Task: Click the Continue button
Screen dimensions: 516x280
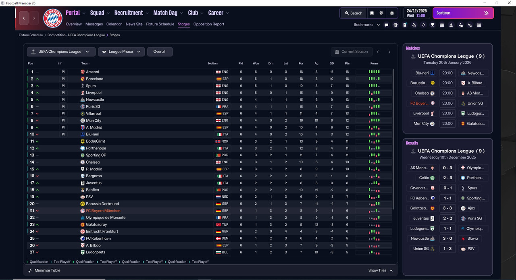Action: pos(463,13)
